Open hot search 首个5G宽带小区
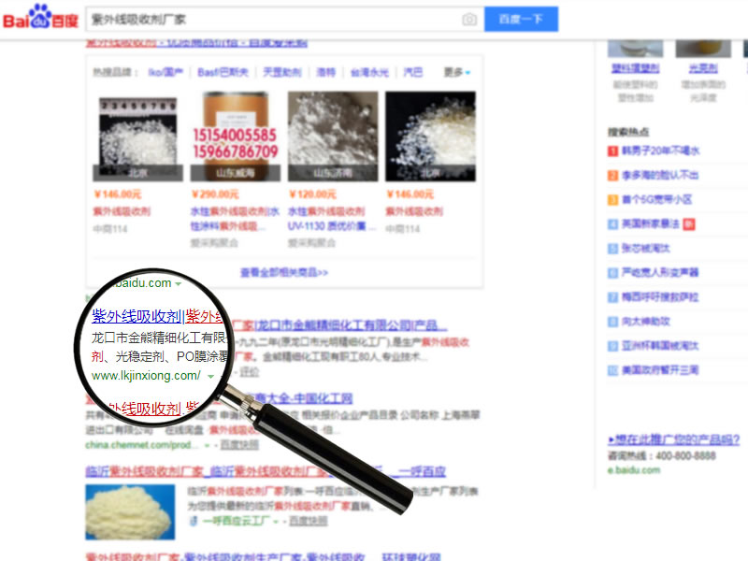This screenshot has width=748, height=561. point(656,200)
